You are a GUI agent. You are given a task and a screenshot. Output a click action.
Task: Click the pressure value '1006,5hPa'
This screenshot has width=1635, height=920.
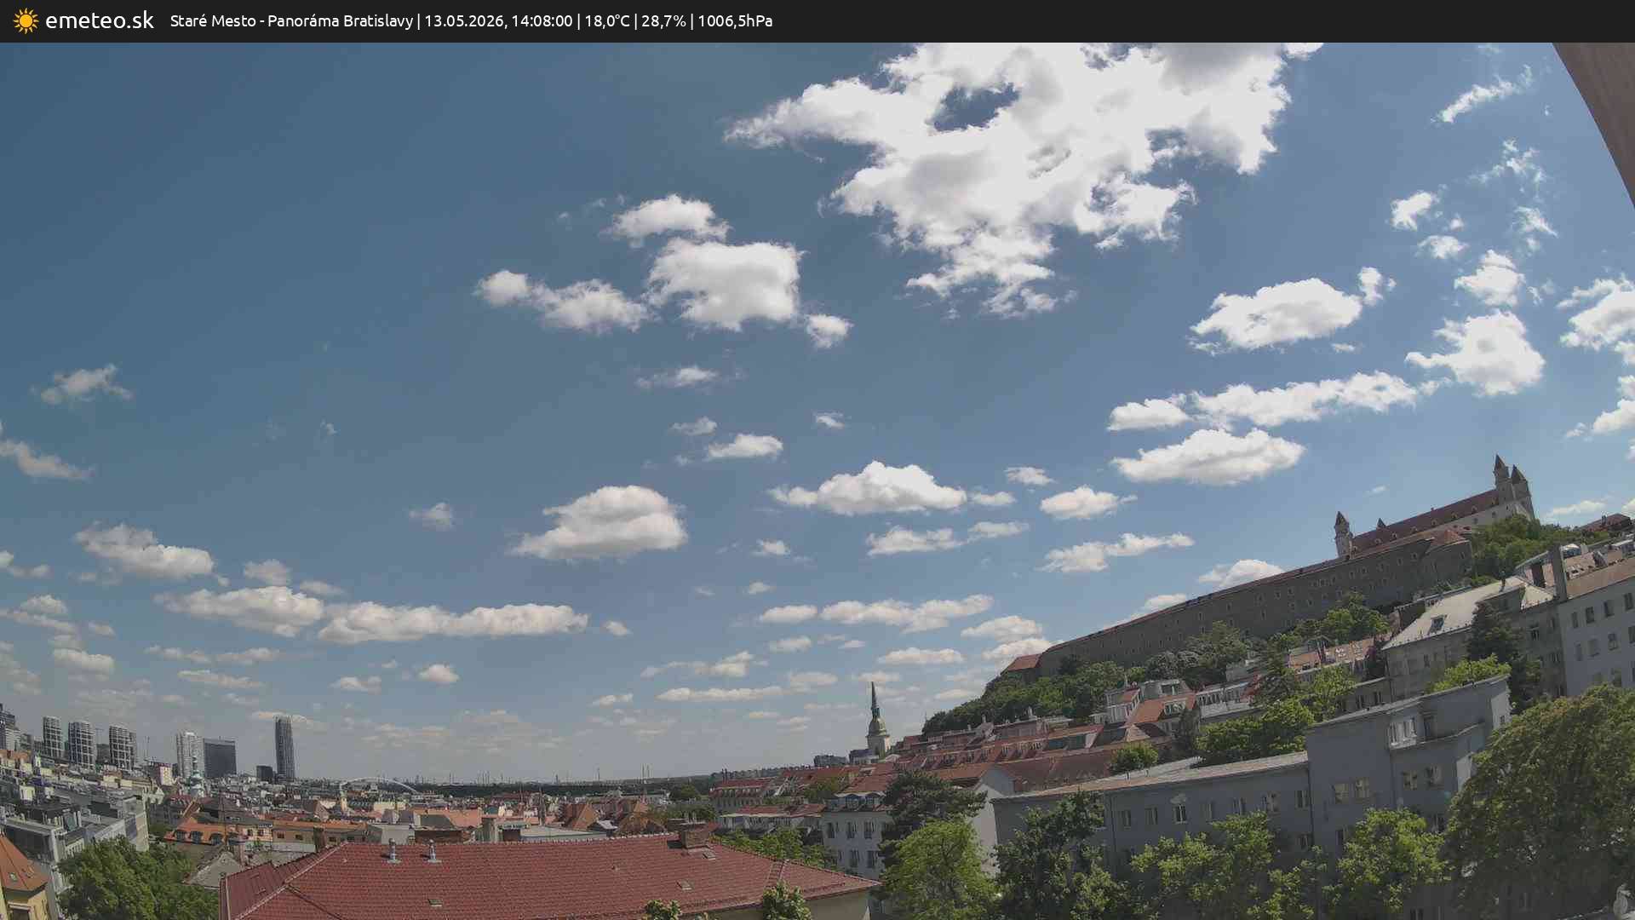(x=735, y=20)
